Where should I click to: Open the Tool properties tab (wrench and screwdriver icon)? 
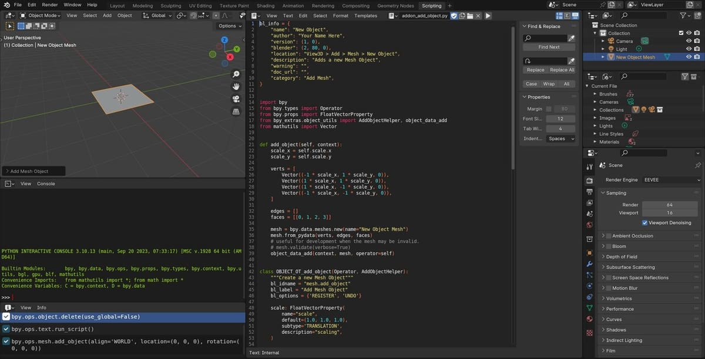point(589,167)
